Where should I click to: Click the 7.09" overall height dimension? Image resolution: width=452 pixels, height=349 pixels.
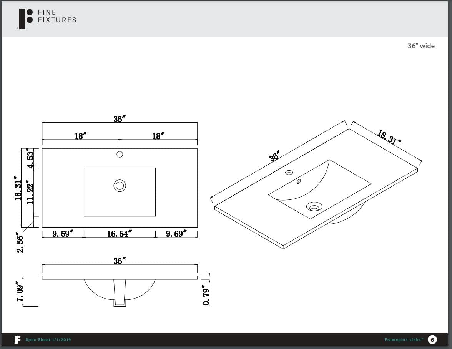(20, 291)
